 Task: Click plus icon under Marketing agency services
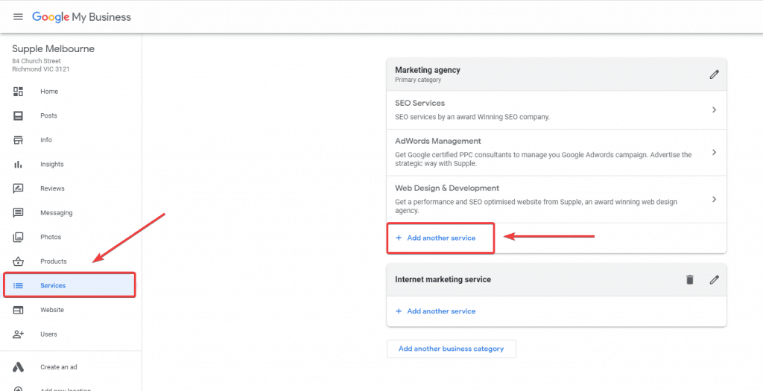click(399, 238)
